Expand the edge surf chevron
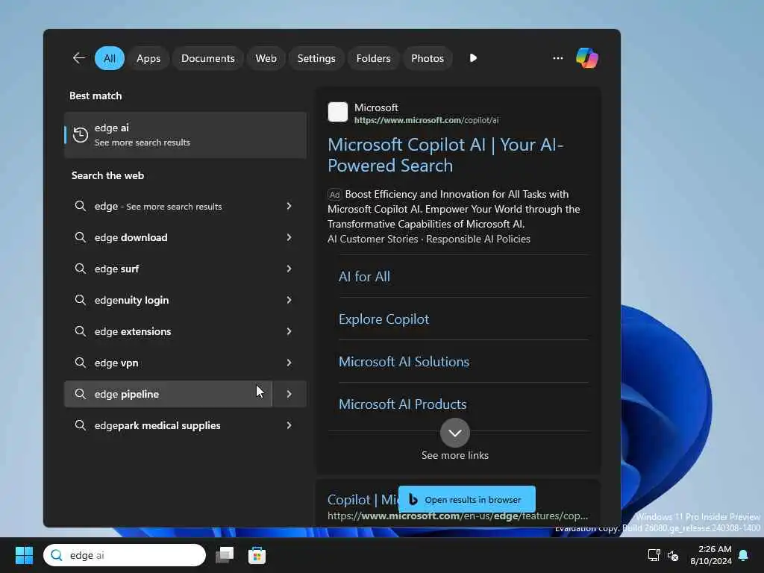764x573 pixels. point(289,269)
